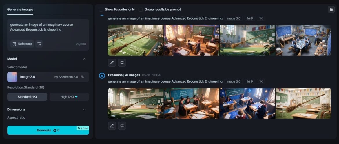Click edit pencil icon under first result set
Screen dimensions: 339x144
point(112,63)
